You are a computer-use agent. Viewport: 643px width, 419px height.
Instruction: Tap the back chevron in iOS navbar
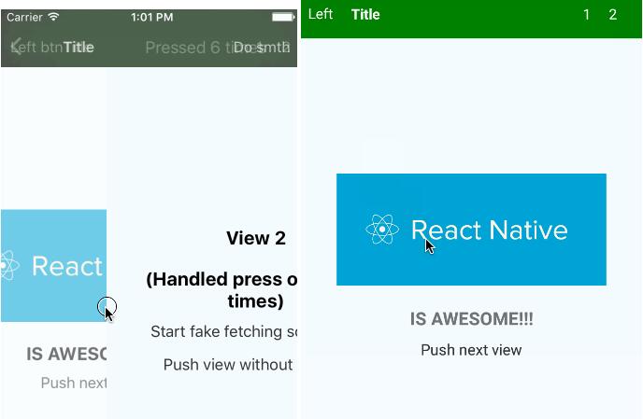coord(16,48)
